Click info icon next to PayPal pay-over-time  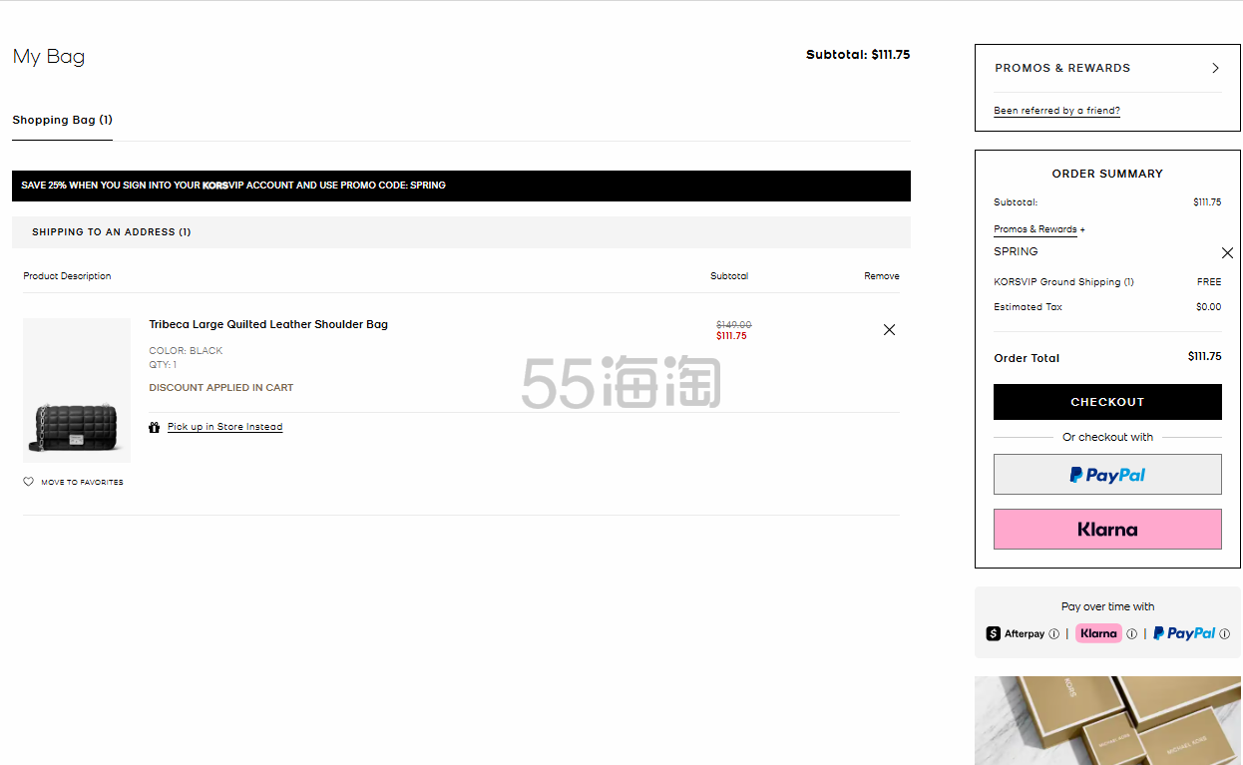[1224, 634]
